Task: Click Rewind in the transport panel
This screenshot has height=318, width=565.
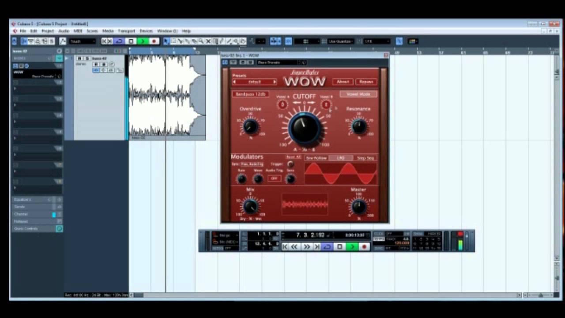Action: [294, 247]
